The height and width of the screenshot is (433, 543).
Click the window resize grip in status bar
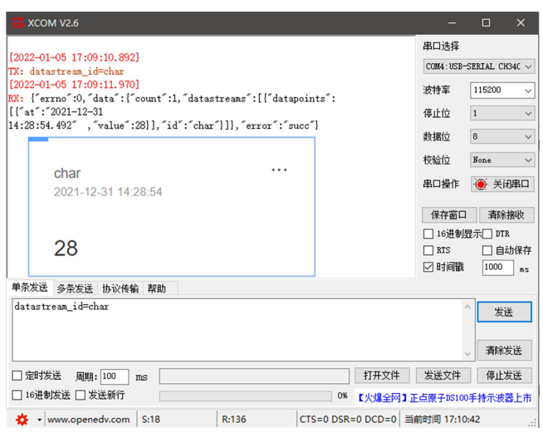532,423
